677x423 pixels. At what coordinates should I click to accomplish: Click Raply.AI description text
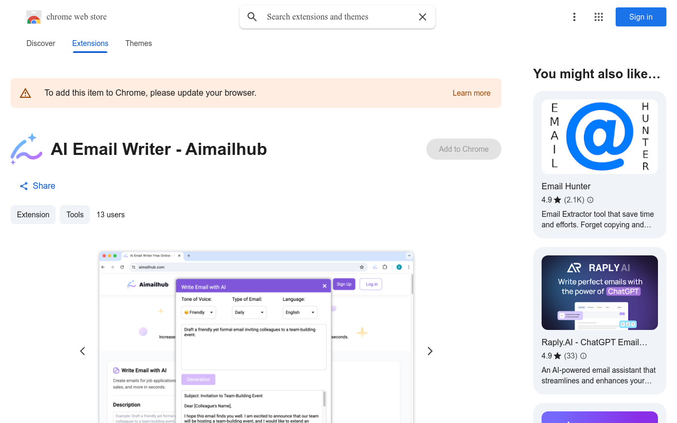pos(599,375)
